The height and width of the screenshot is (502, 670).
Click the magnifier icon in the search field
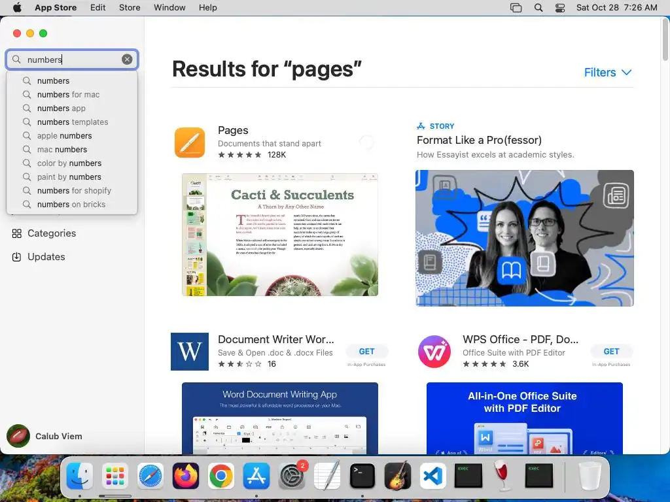coord(16,59)
